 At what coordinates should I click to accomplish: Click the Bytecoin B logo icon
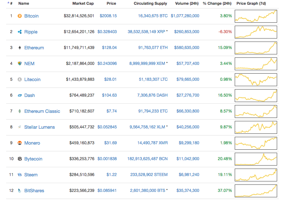pos(20,159)
